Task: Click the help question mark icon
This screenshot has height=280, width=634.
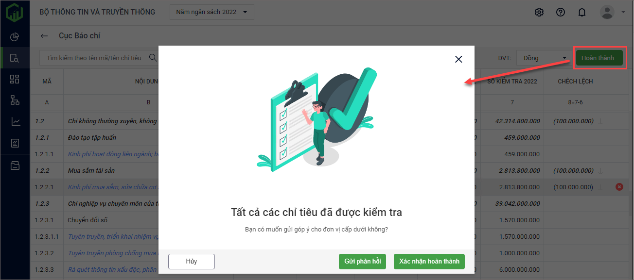Action: point(560,12)
